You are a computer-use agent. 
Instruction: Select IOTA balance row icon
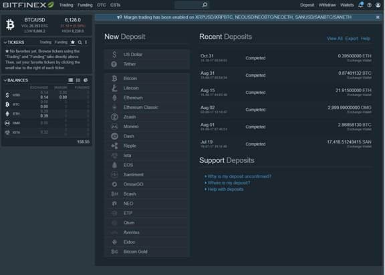pos(7,132)
